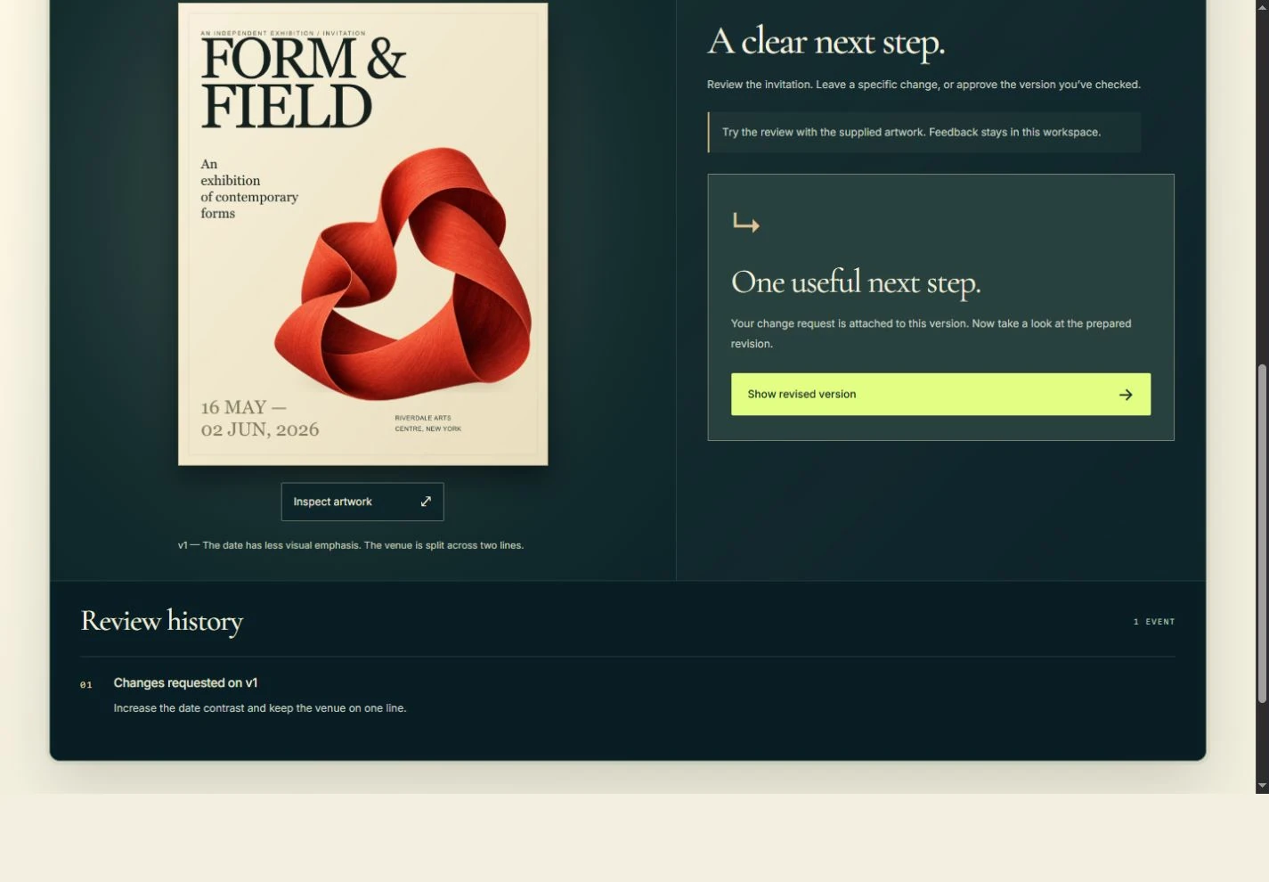This screenshot has height=882, width=1269.
Task: Click the 'A clear next step.' heading
Action: [826, 42]
